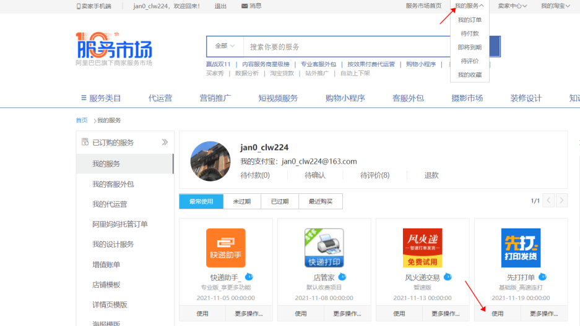This screenshot has width=580, height=326.
Task: Click the 卖家手机端 phone icon
Action: pos(79,6)
